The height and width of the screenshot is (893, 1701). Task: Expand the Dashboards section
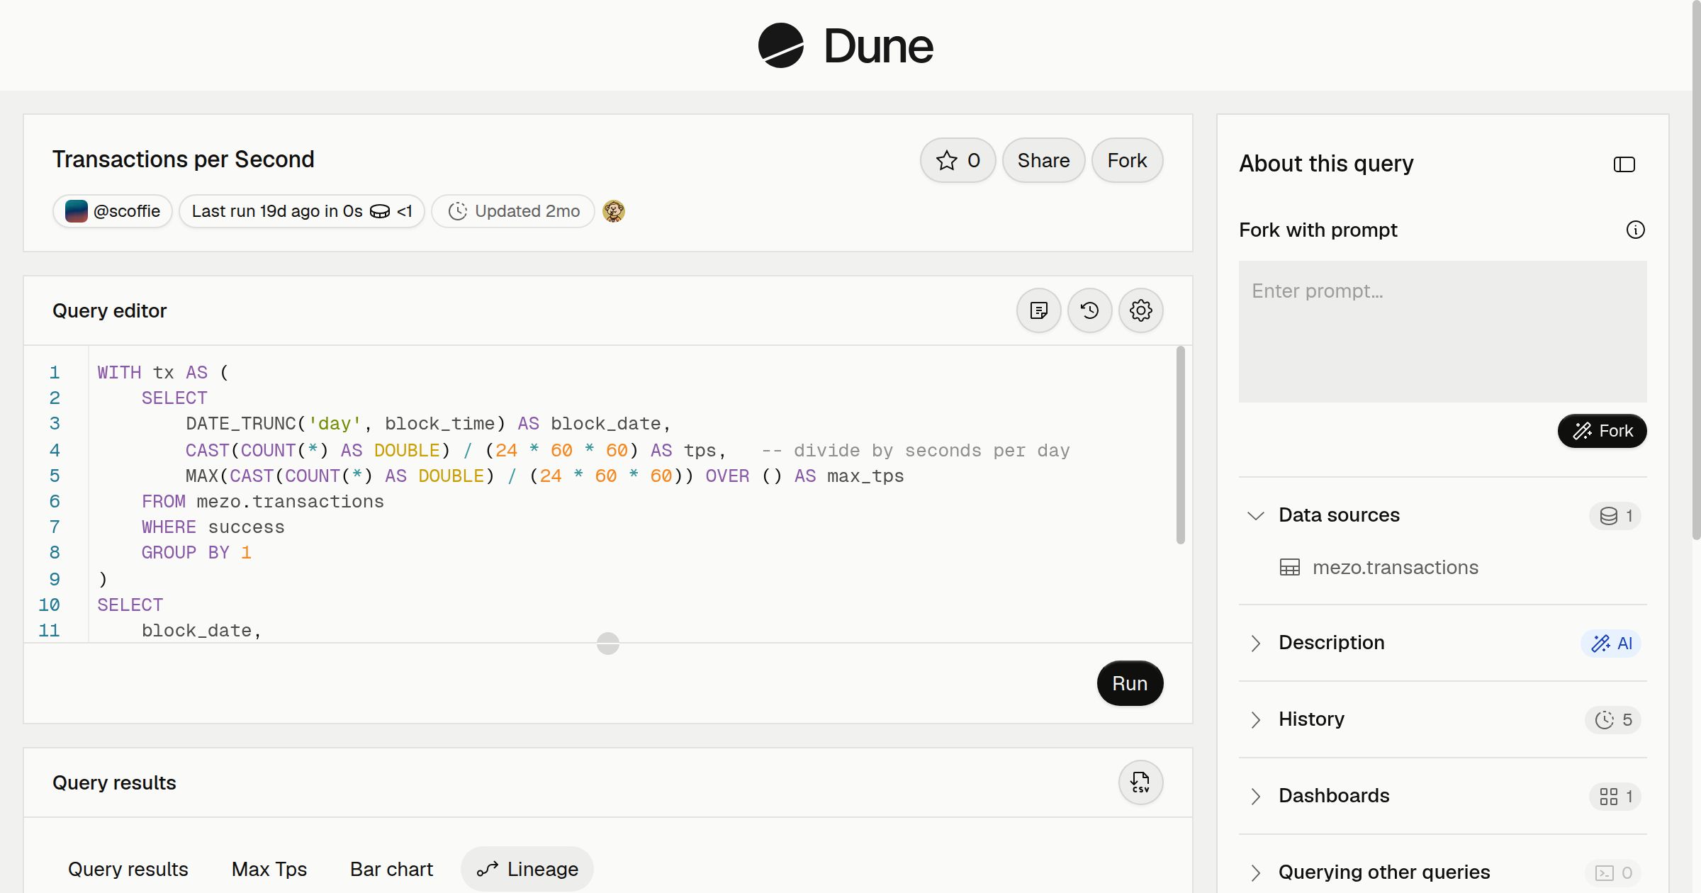(1255, 796)
